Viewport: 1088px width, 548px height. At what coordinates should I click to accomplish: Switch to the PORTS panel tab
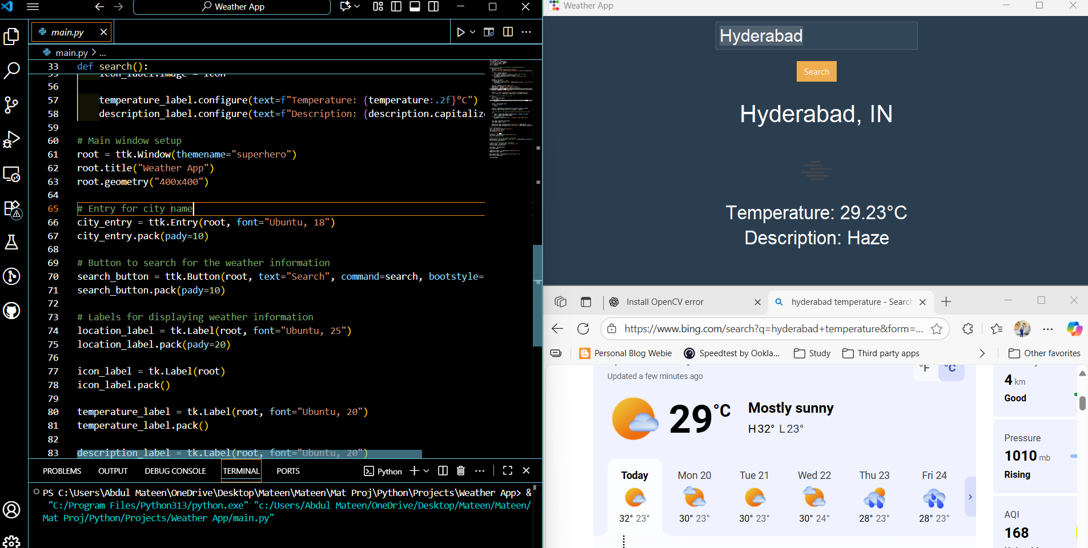pos(288,471)
